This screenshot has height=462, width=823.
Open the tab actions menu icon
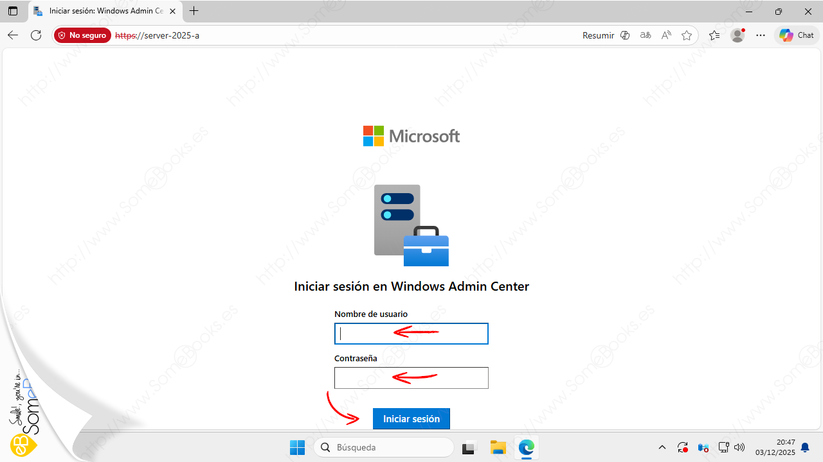13,12
